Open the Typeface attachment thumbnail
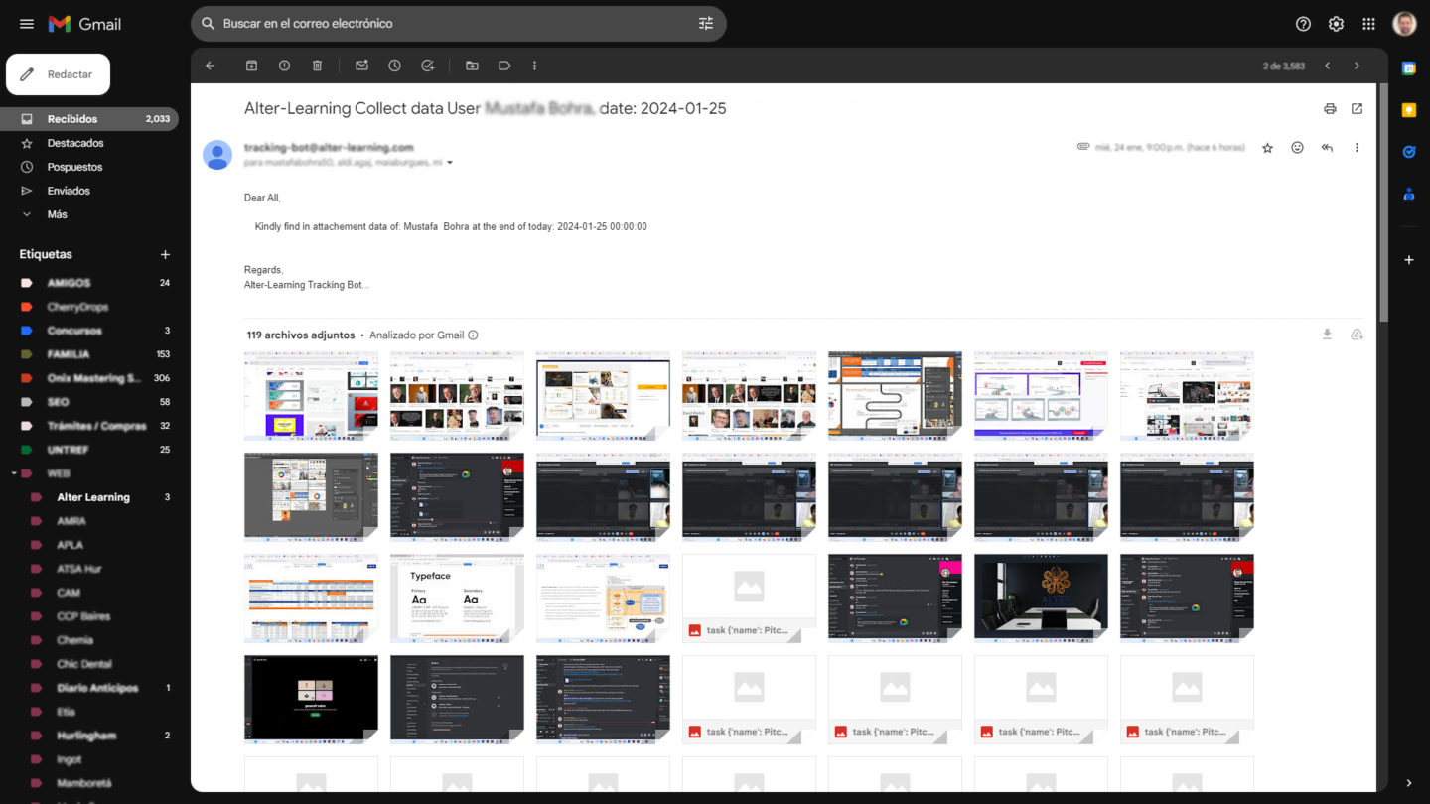Viewport: 1430px width, 804px height. pos(457,598)
